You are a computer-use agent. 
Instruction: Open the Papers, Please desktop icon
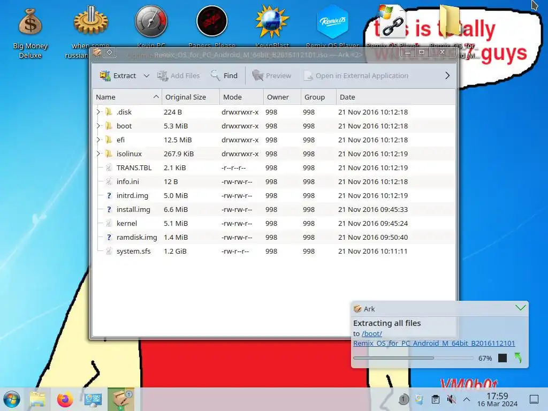[212, 26]
